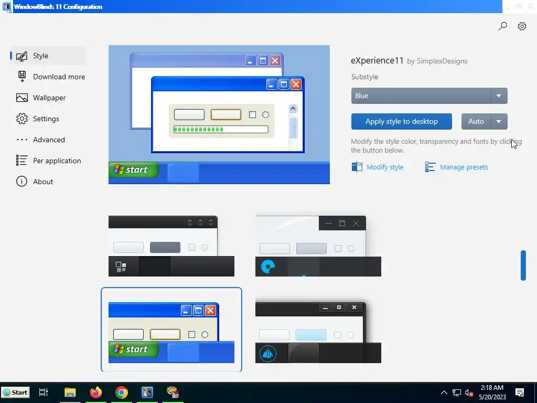
Task: Open the search magnifier icon
Action: 502,26
